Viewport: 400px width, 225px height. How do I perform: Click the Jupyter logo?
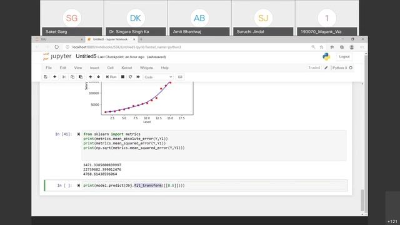[x=57, y=56]
